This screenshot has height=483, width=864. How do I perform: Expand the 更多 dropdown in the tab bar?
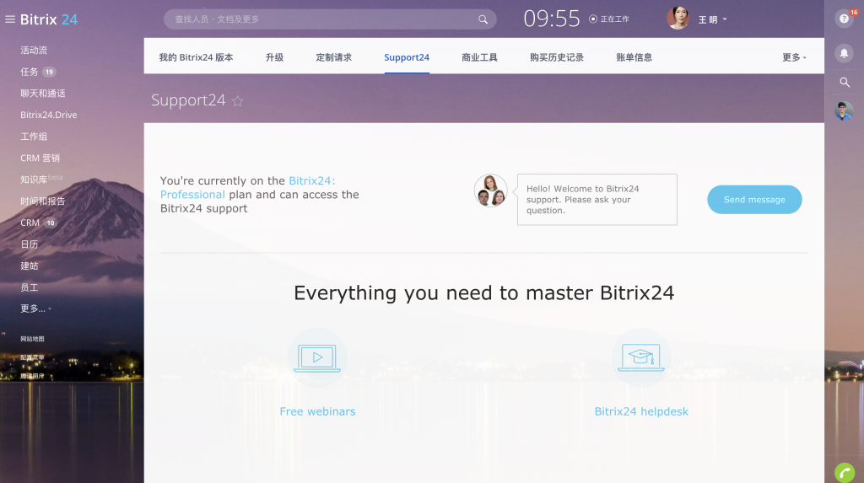pos(794,57)
